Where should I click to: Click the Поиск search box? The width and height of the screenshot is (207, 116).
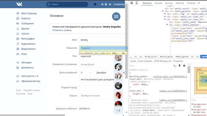pos(67,4)
